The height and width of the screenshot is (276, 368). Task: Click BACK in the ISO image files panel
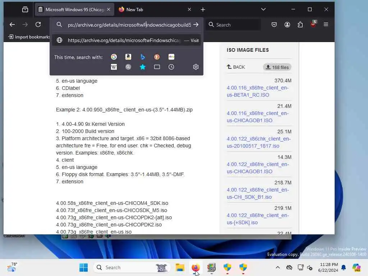pyautogui.click(x=236, y=67)
